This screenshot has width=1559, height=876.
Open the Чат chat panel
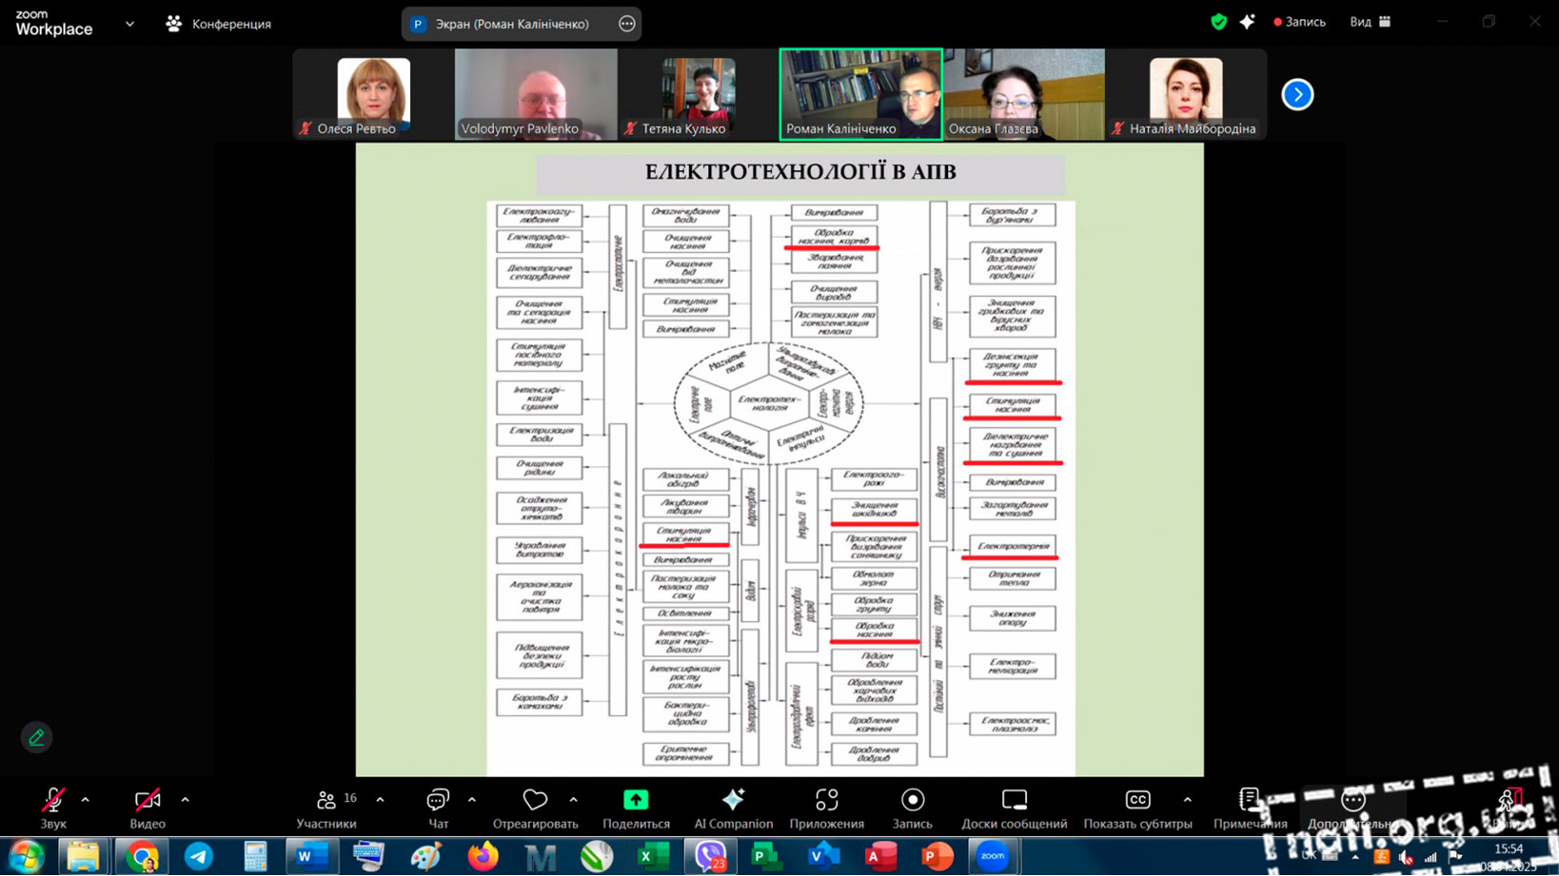click(x=438, y=808)
